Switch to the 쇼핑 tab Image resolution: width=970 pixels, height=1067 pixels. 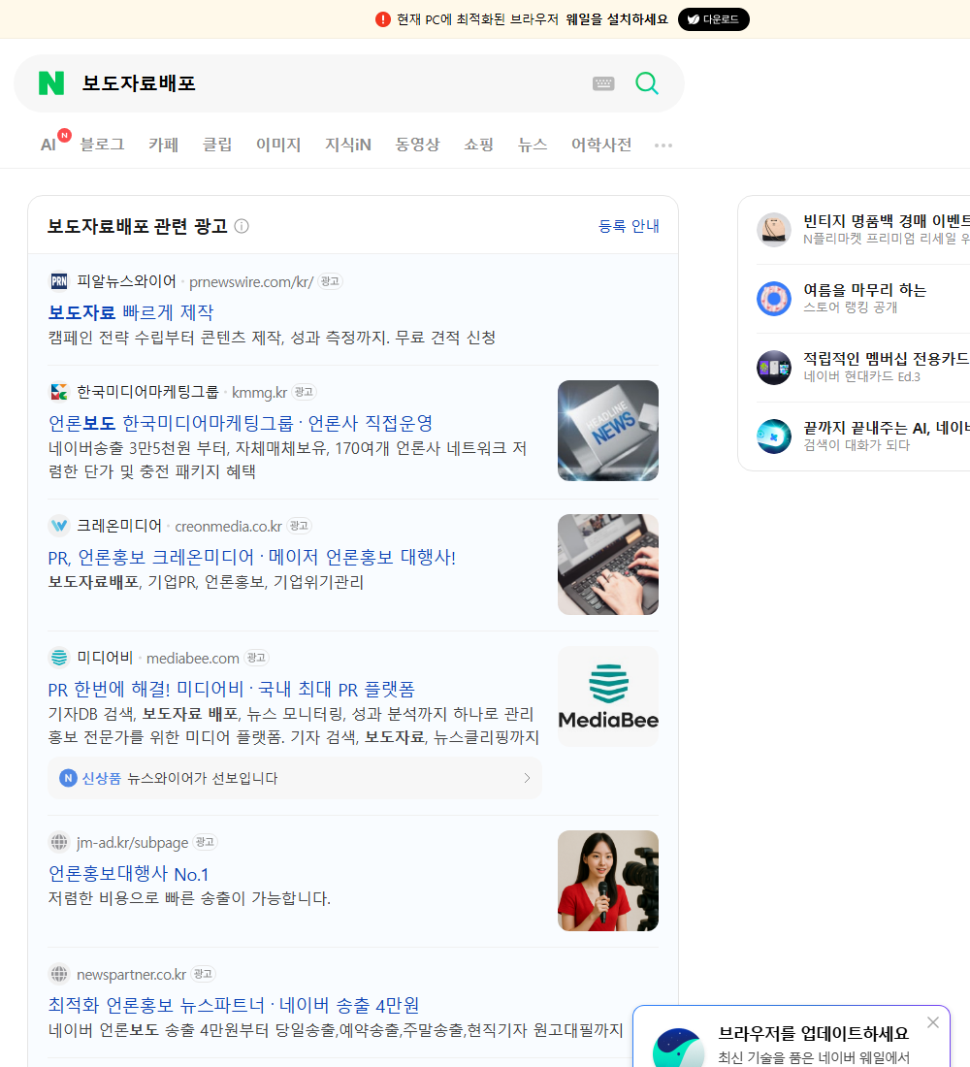tap(478, 145)
